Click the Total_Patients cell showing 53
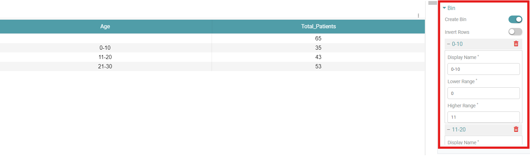Screen dimensions: 530x157 coord(318,66)
